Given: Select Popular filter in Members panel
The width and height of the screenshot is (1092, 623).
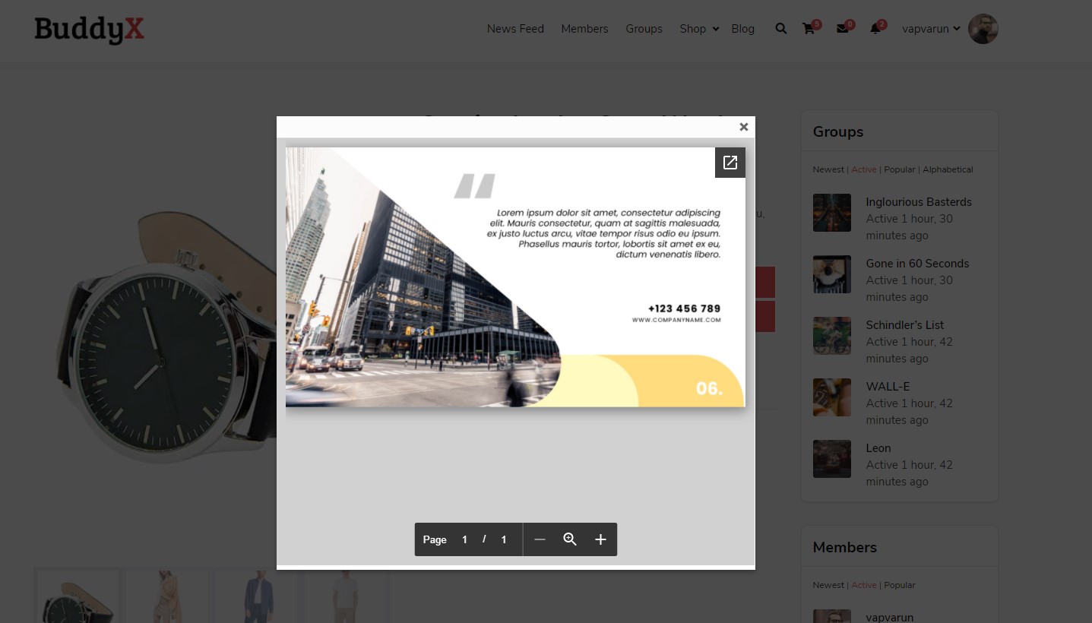Looking at the screenshot, I should 899,585.
